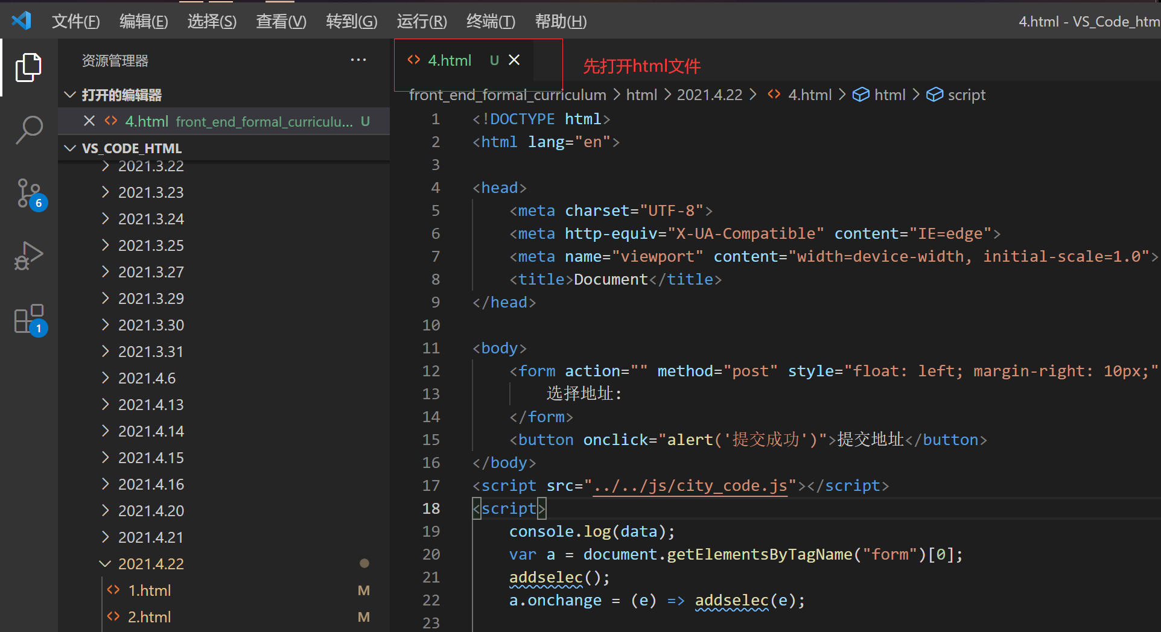
Task: Switch to the 4.html editor tab
Action: coord(450,60)
